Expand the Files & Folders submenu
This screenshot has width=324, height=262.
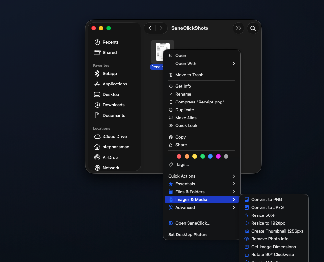click(x=202, y=192)
